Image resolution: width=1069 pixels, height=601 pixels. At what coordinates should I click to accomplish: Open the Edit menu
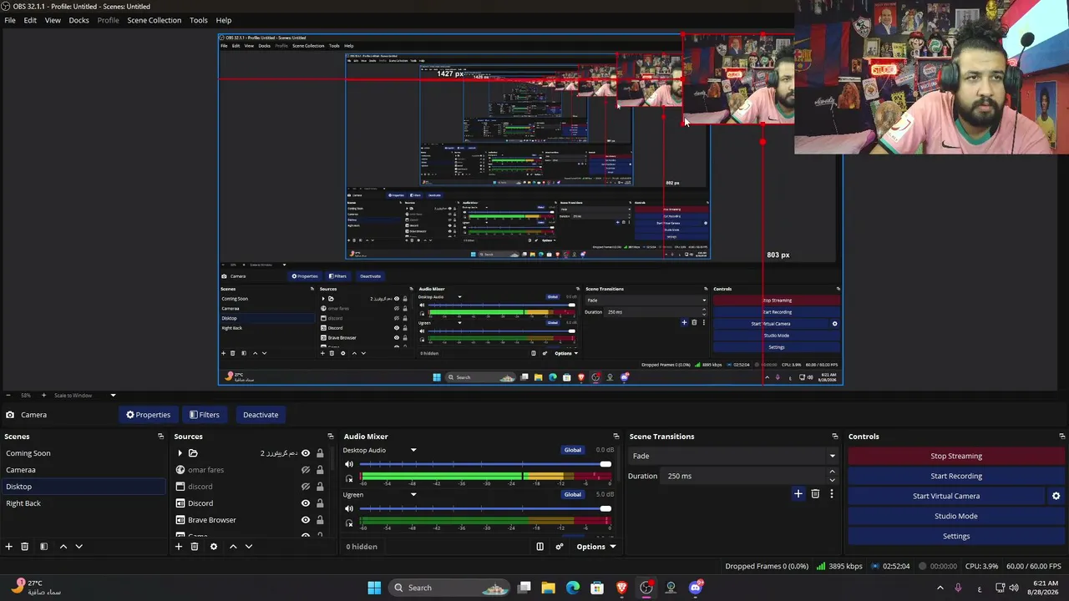pos(30,20)
